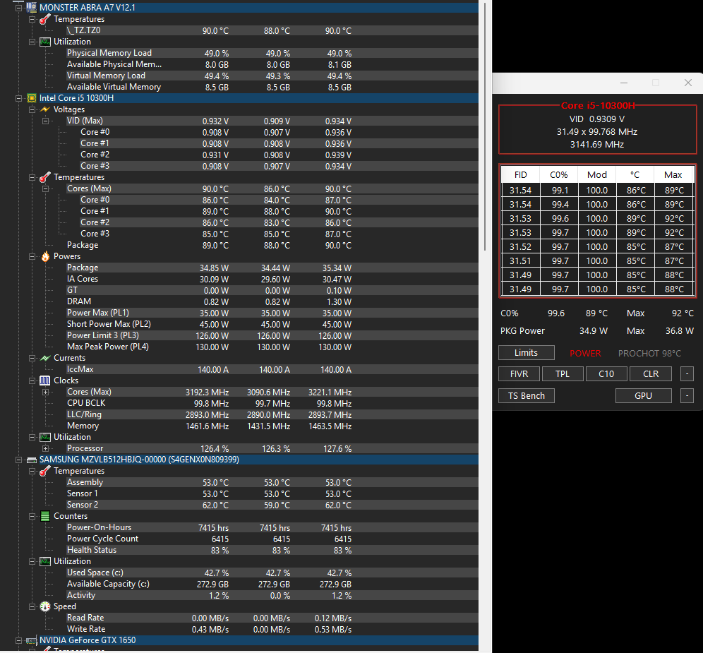Collapse the VID (Max) node
Viewport: 703px width, 653px height.
click(45, 121)
